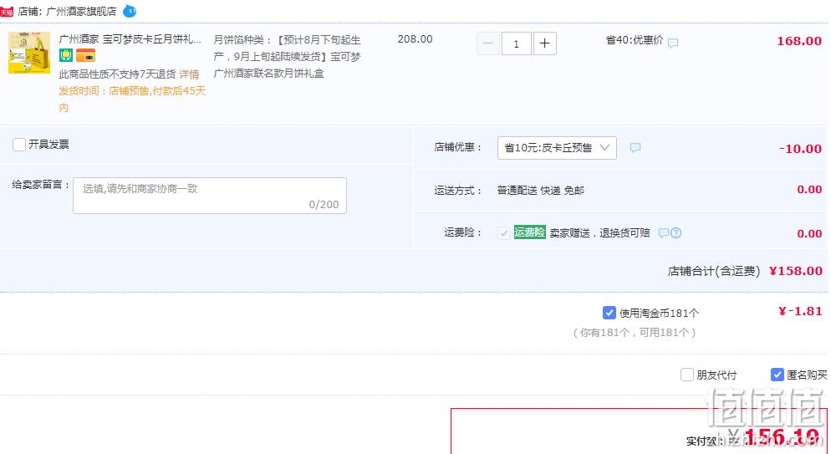831x454 pixels.
Task: Open the 广州酒家旗舰店 store link
Action: [x=81, y=11]
